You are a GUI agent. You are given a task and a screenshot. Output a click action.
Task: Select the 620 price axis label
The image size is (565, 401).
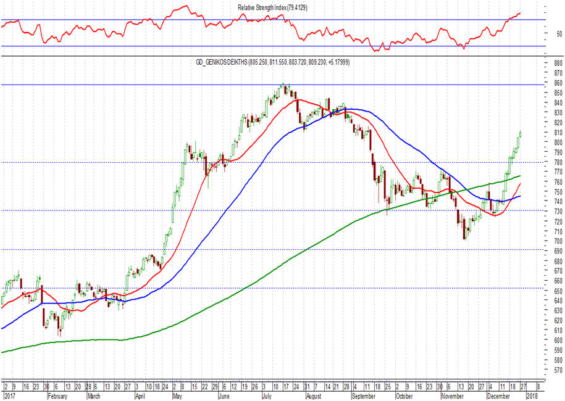pyautogui.click(x=558, y=320)
